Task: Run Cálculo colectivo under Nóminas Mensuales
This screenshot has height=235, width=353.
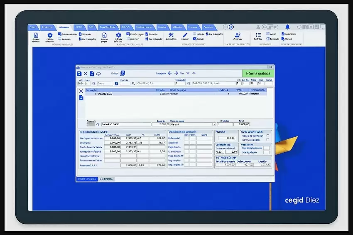Action: 50,37
